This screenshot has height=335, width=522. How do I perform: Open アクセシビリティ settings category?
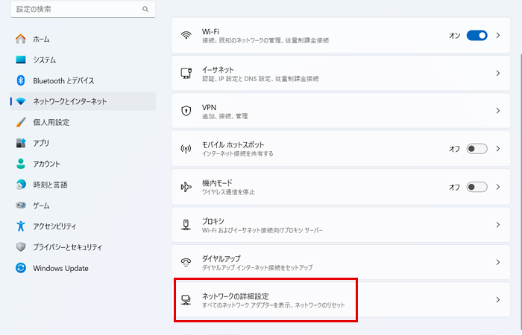click(x=83, y=226)
